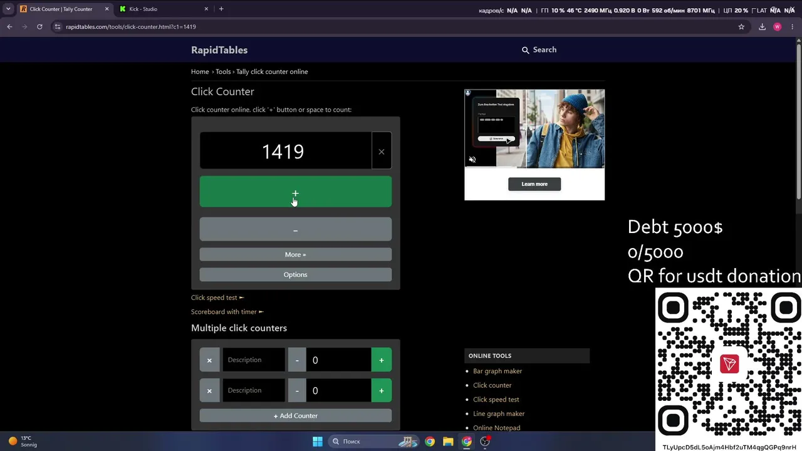Remove the second multiple counter row

tap(209, 391)
